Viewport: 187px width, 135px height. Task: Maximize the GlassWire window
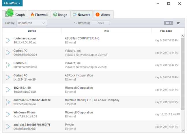[169, 3]
